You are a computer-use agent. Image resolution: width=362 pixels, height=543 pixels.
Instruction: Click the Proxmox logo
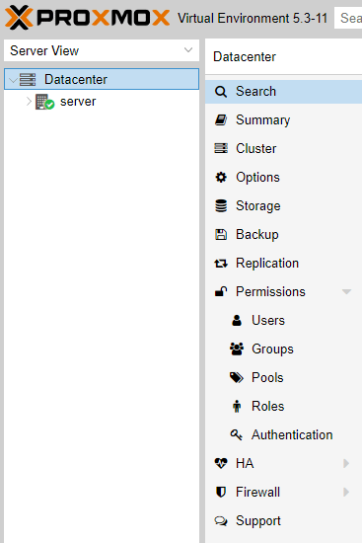87,18
